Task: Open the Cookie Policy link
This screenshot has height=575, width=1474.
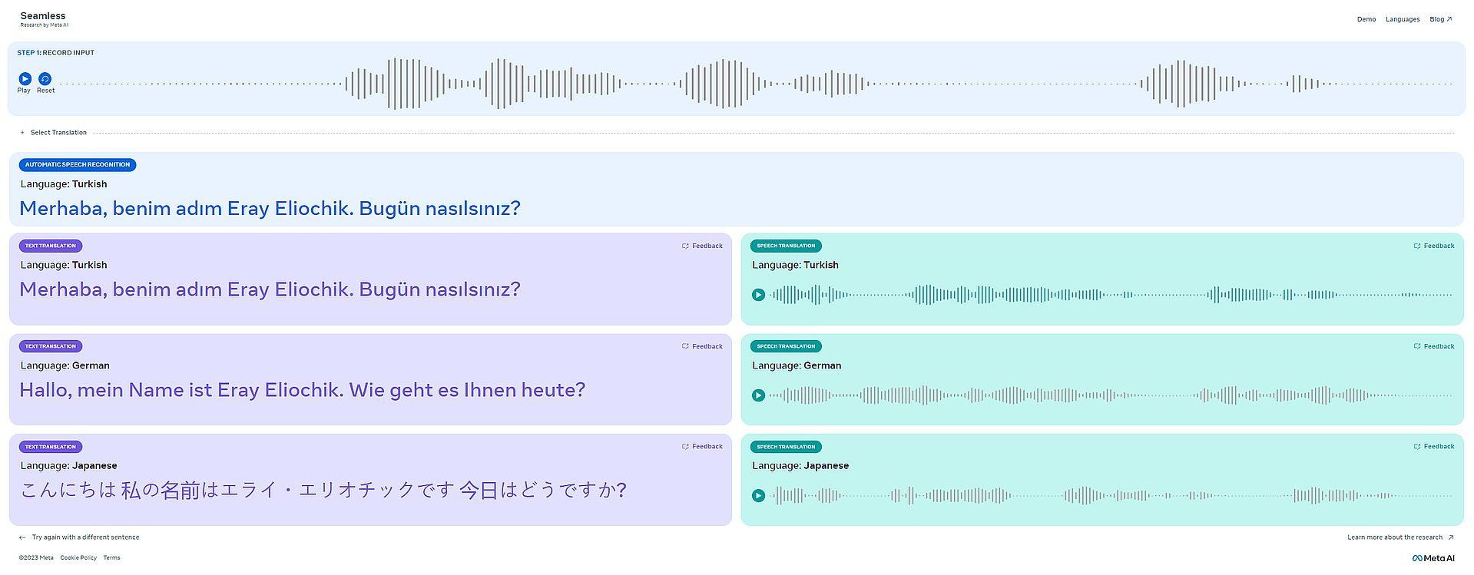Action: (78, 558)
